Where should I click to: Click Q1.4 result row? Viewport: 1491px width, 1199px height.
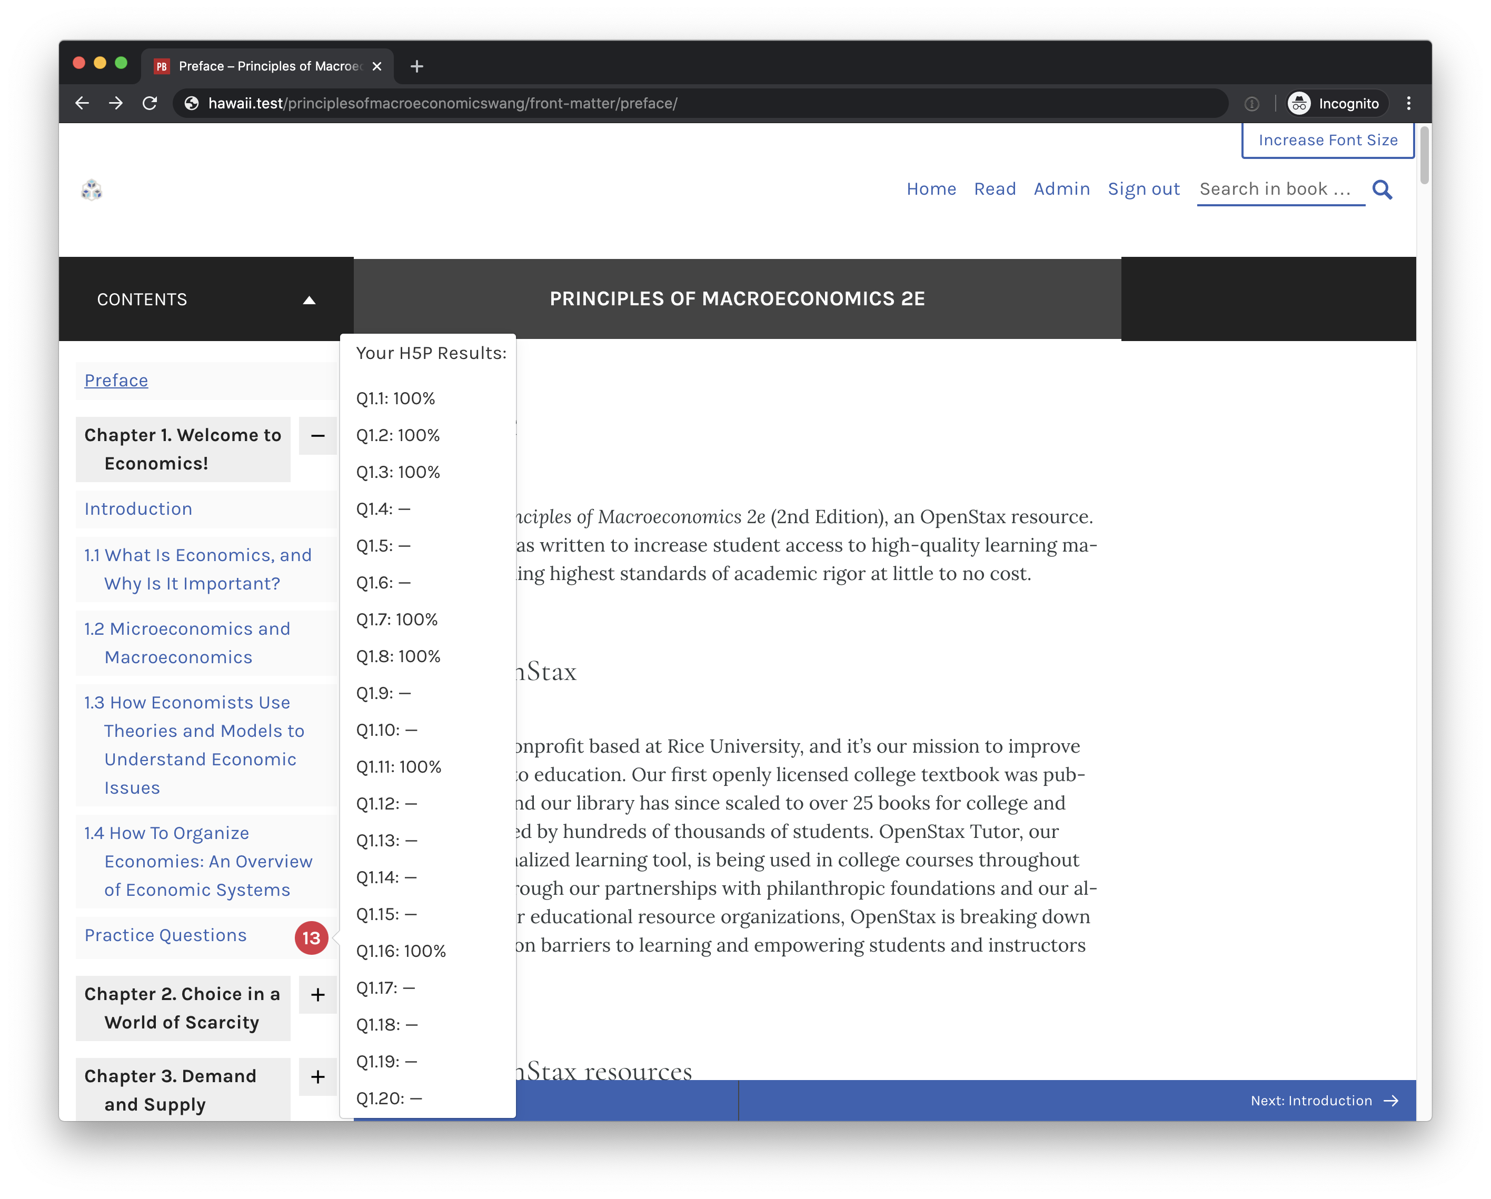(383, 509)
